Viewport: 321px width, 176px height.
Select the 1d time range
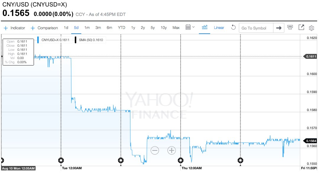[66, 27]
